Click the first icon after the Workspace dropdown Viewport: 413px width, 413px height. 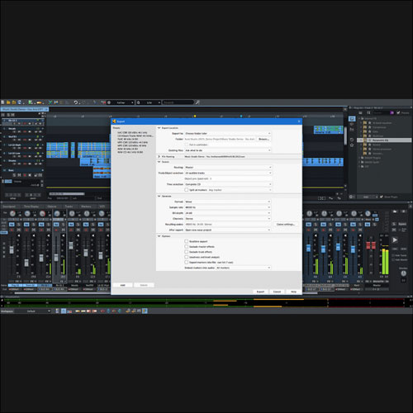tap(57, 311)
